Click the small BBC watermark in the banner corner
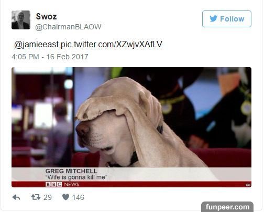Screen dimensions: 264x212 tap(248, 185)
